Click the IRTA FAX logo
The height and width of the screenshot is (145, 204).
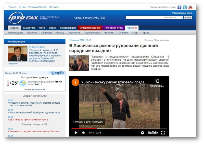point(23,18)
